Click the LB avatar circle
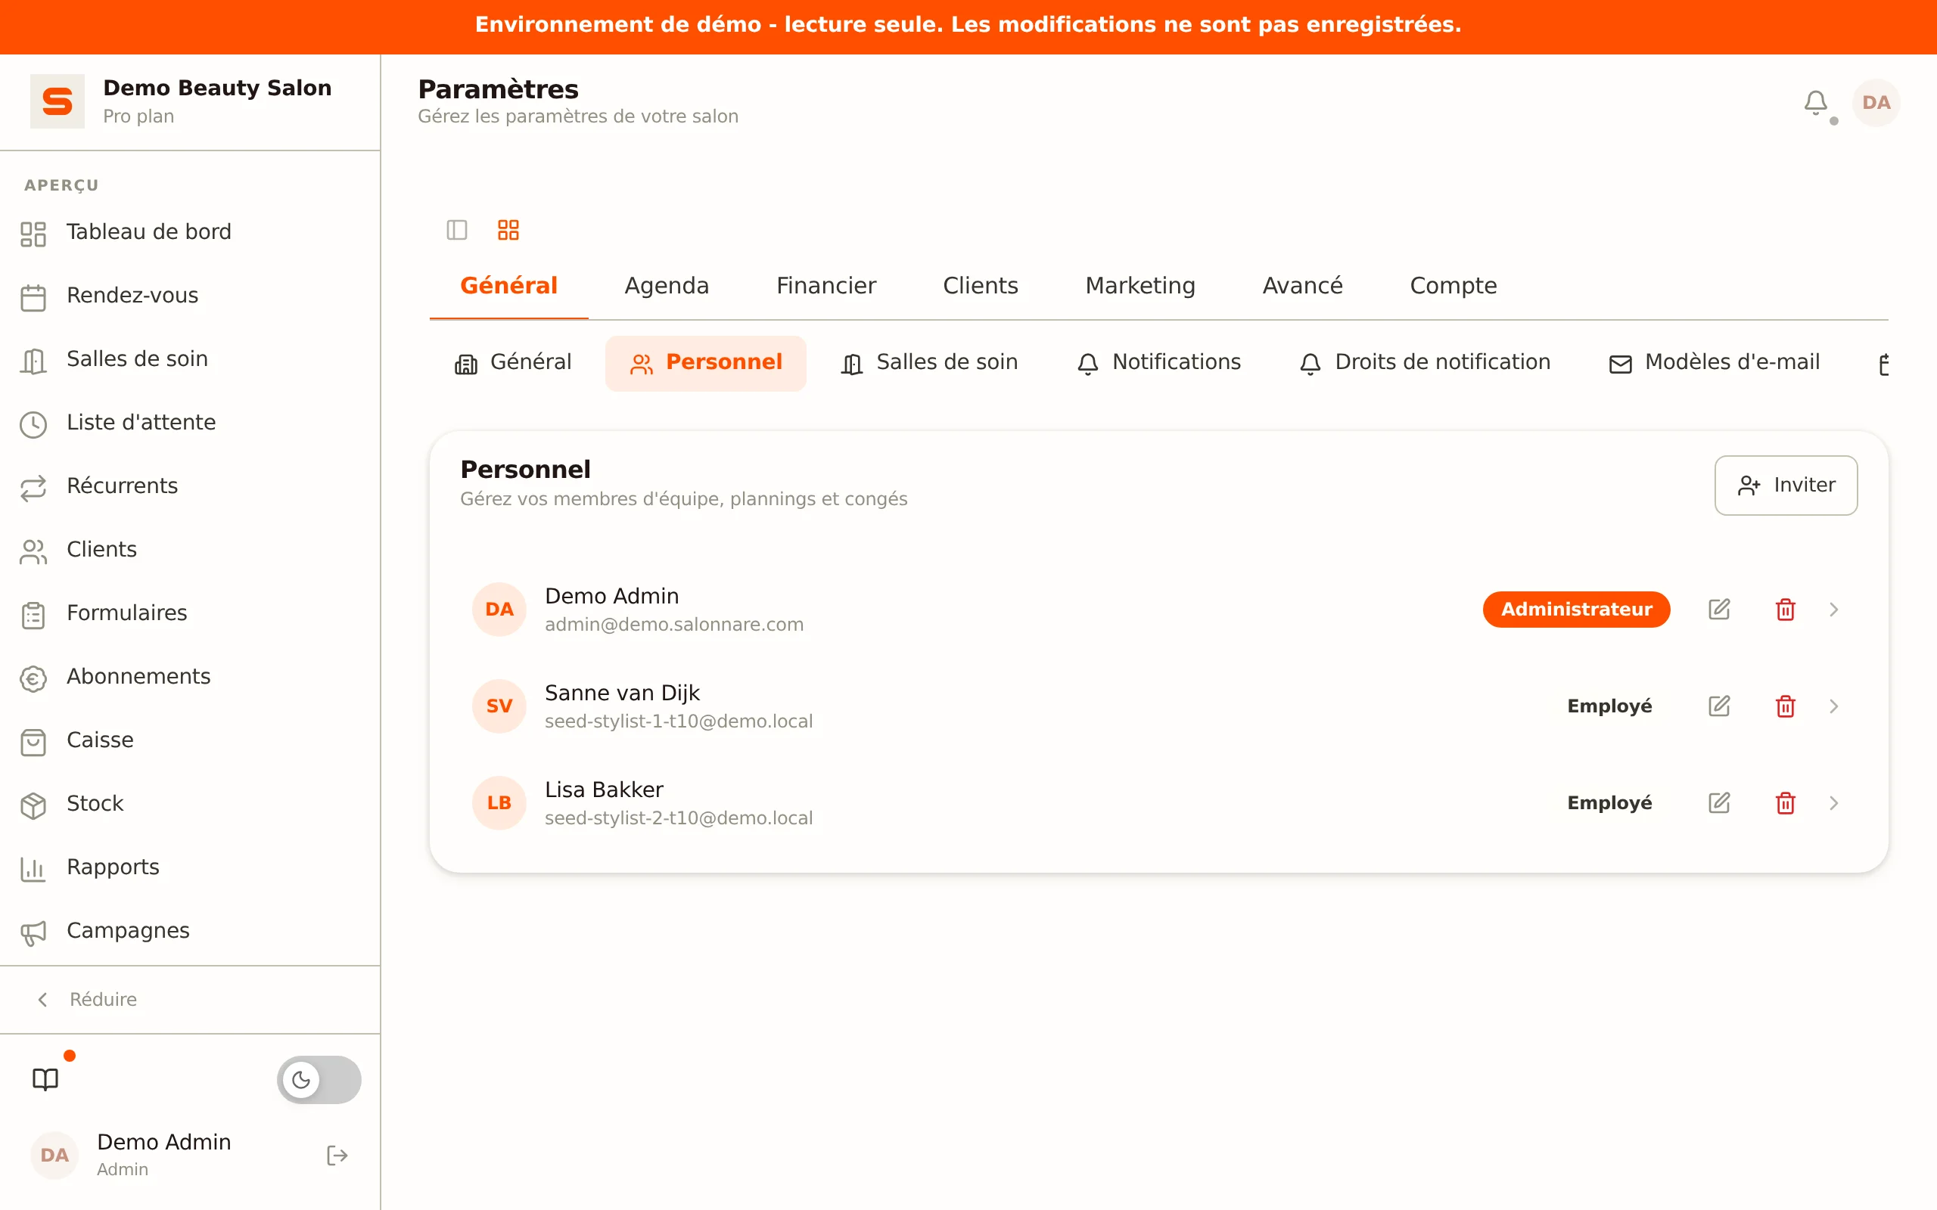 [x=499, y=803]
